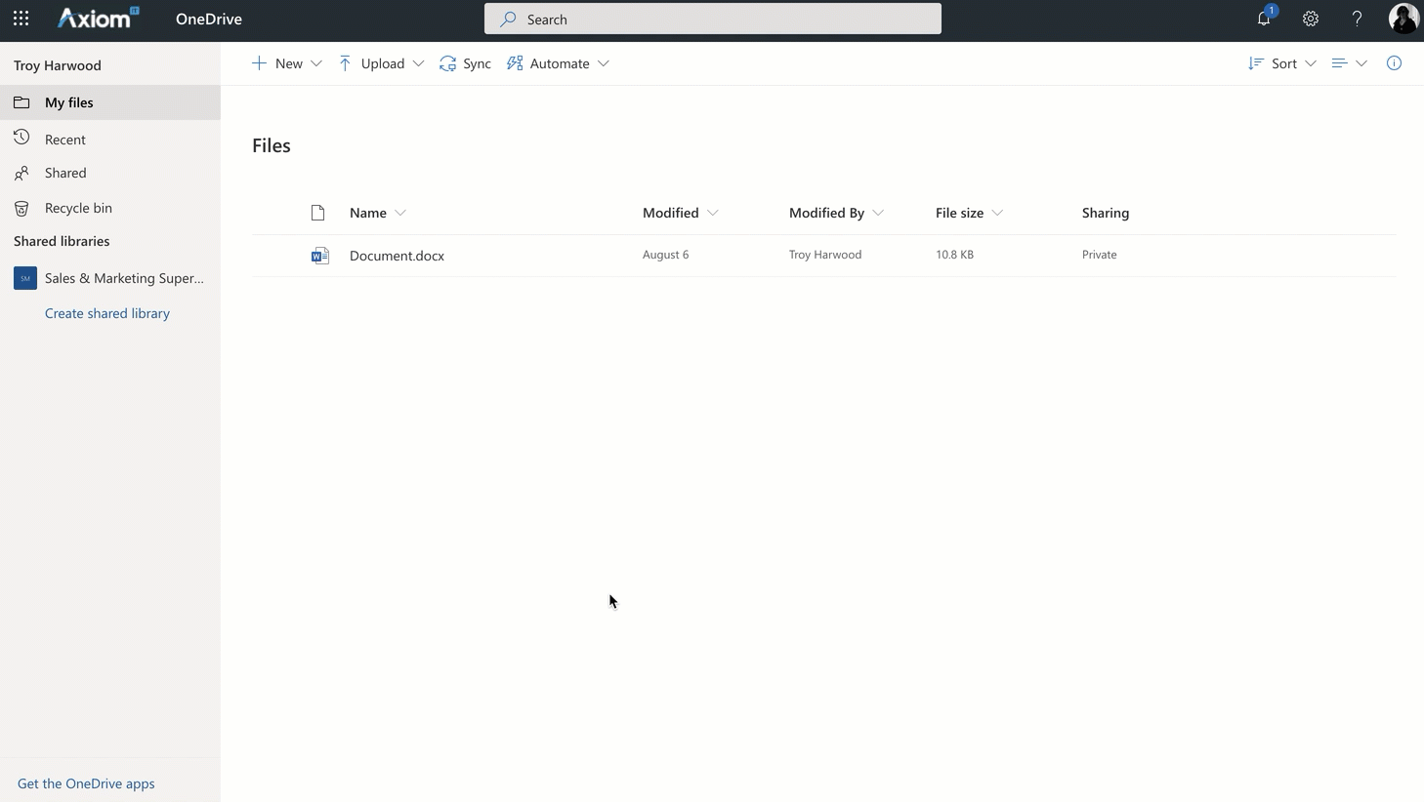Click the Sync button
Screen dimensions: 1424x802
pyautogui.click(x=466, y=63)
